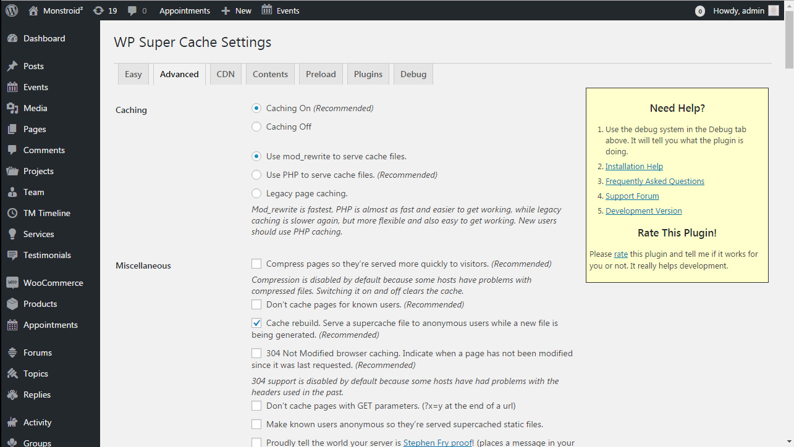Viewport: 794px width, 447px height.
Task: Choose Use PHP to serve cache files
Action: coord(256,175)
